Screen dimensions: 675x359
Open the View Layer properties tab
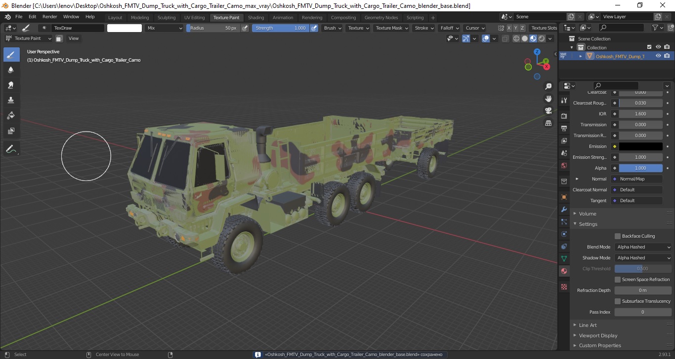coord(564,141)
